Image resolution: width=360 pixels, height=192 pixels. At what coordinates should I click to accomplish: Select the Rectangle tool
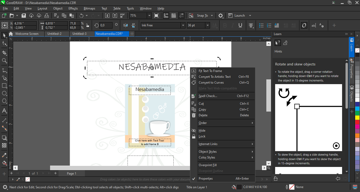tap(4, 86)
